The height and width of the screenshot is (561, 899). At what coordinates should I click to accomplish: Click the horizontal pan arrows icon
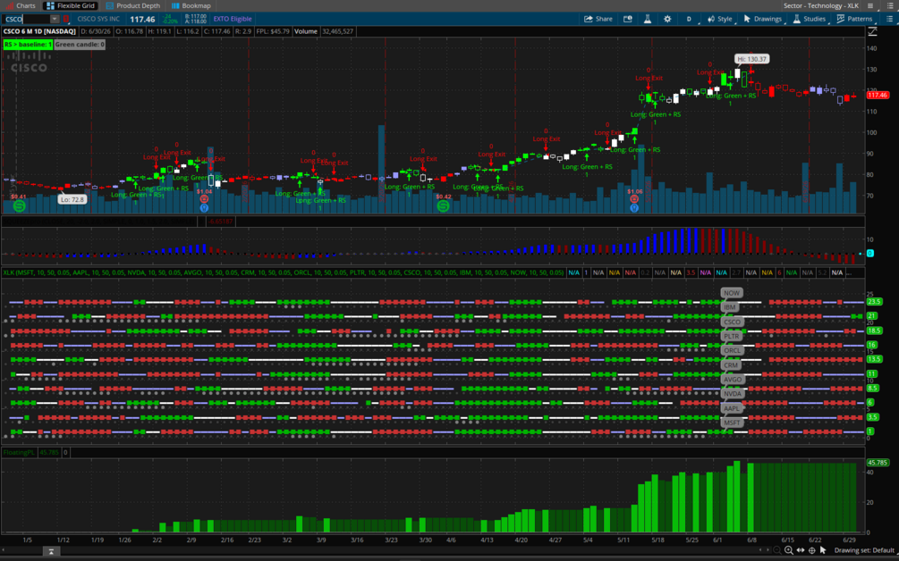(x=801, y=550)
